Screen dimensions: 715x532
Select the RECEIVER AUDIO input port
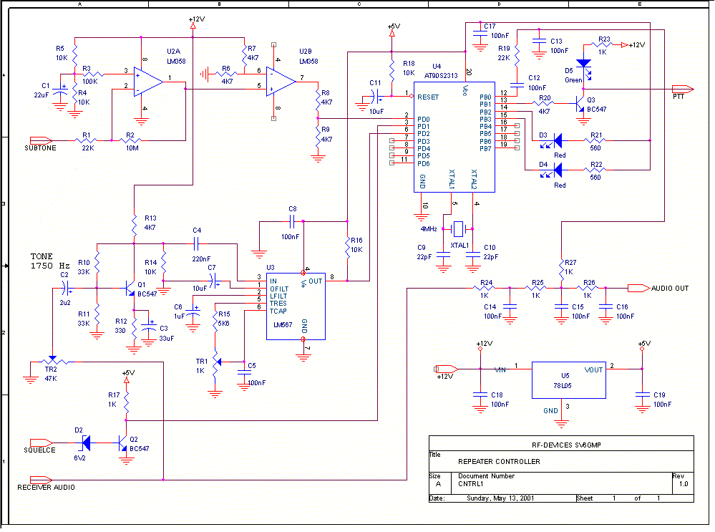42,478
